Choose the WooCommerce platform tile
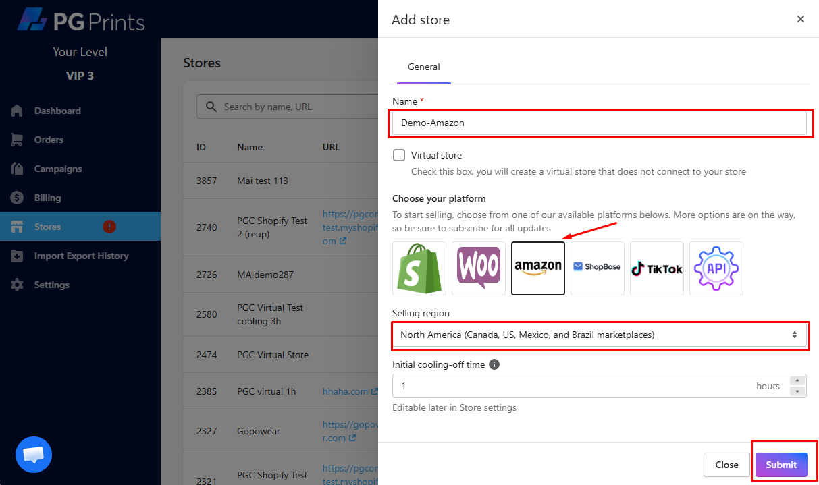Viewport: 819px width, 485px height. [479, 268]
